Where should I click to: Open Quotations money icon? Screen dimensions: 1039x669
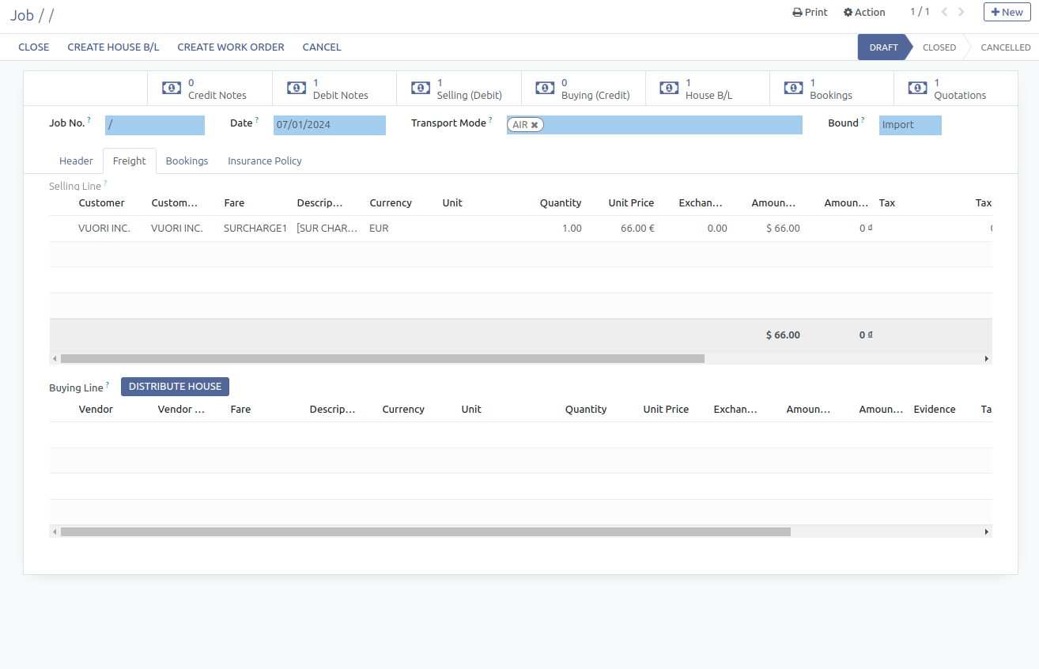[916, 89]
